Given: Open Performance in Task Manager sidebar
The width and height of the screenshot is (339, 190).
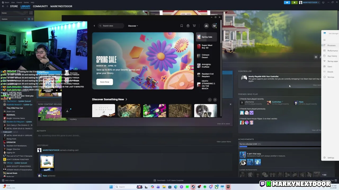Looking at the screenshot, I should click(331, 51).
